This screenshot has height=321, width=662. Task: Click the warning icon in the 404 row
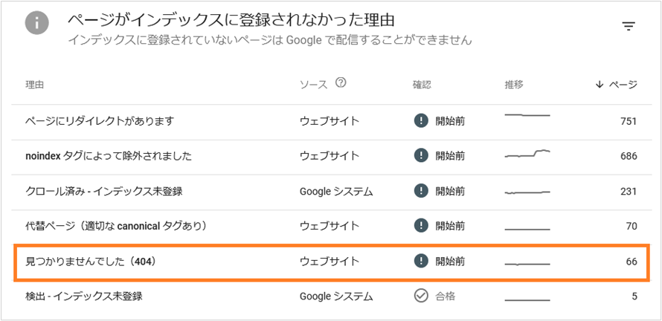coord(421,262)
